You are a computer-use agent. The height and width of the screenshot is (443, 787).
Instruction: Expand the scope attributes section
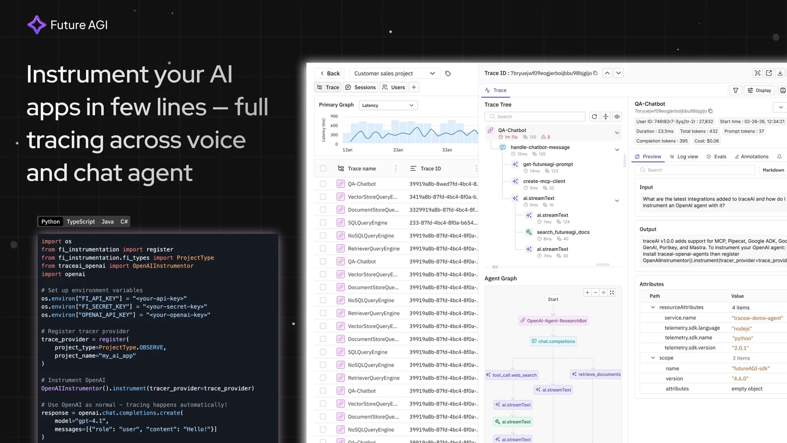(653, 358)
